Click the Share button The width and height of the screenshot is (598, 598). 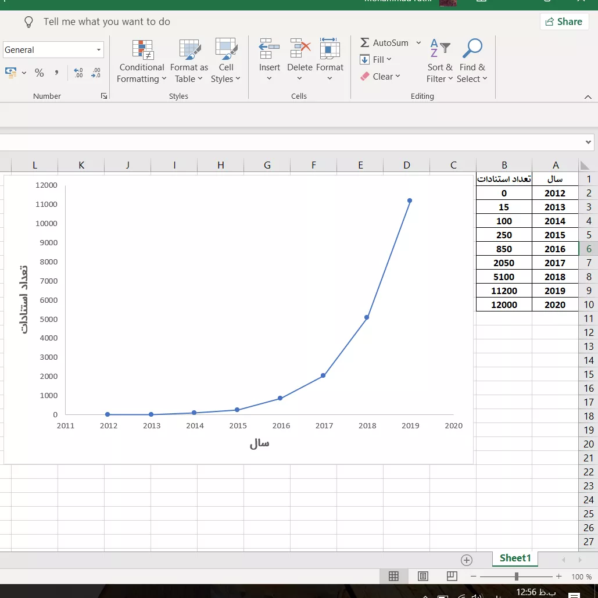564,22
